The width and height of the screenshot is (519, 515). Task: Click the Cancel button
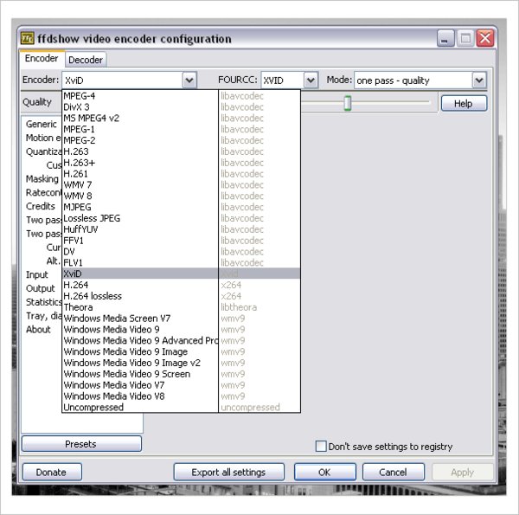394,472
